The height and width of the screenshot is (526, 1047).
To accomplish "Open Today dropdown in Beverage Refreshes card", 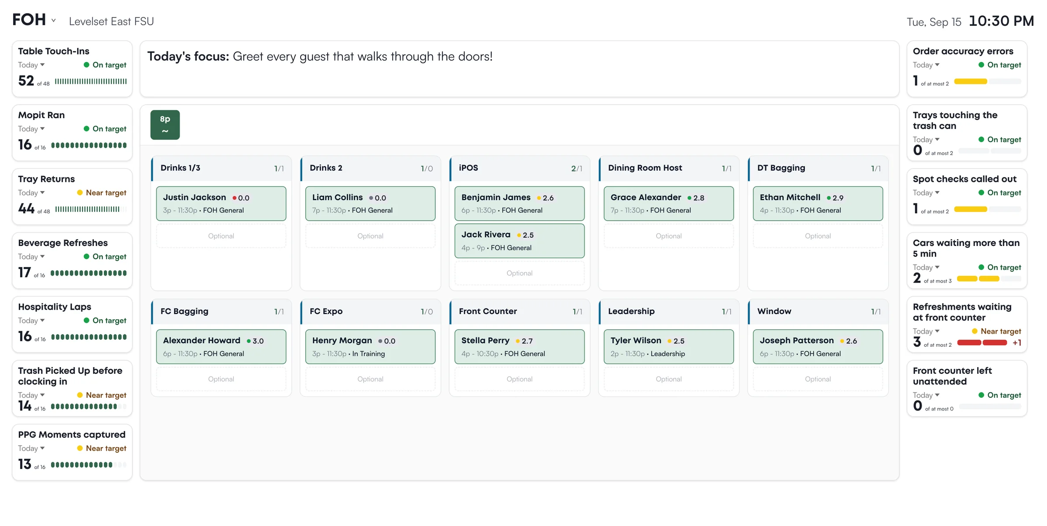I will [x=31, y=256].
